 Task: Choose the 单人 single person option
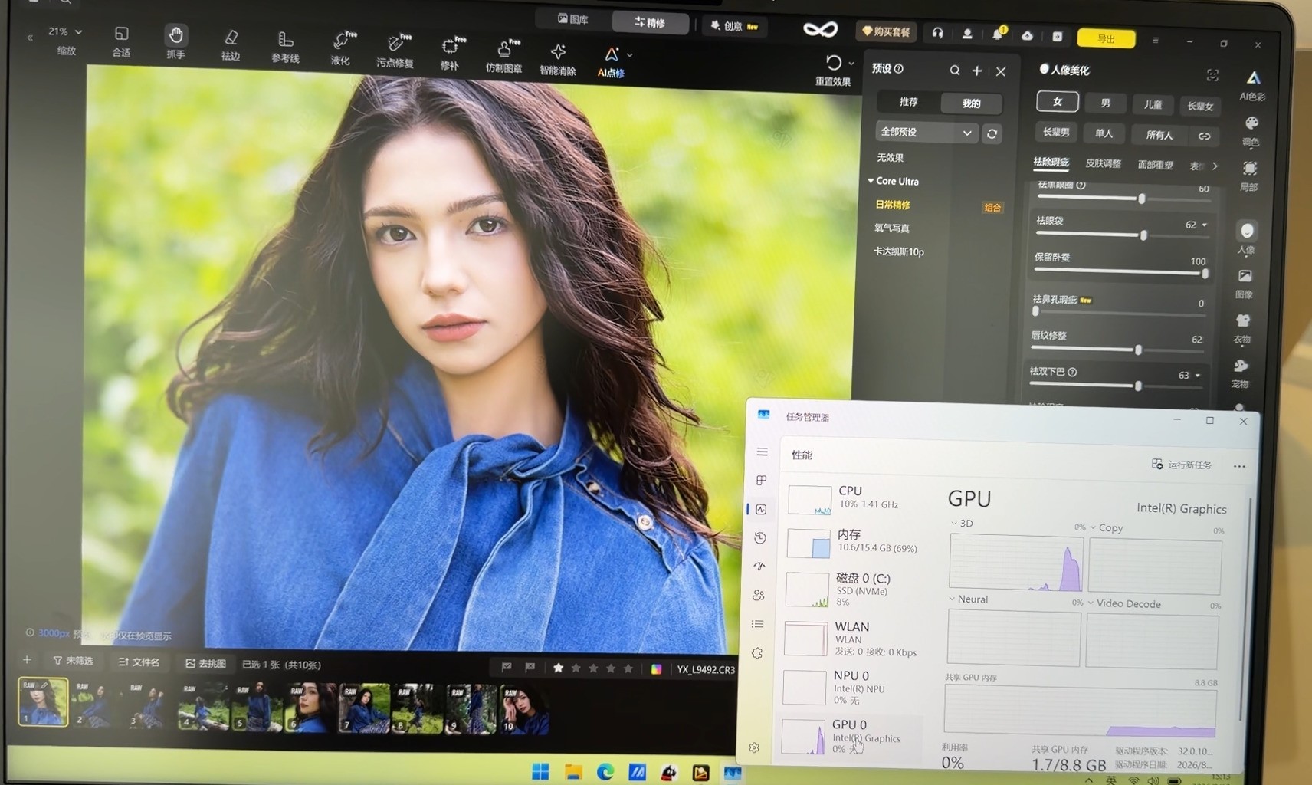(x=1104, y=133)
